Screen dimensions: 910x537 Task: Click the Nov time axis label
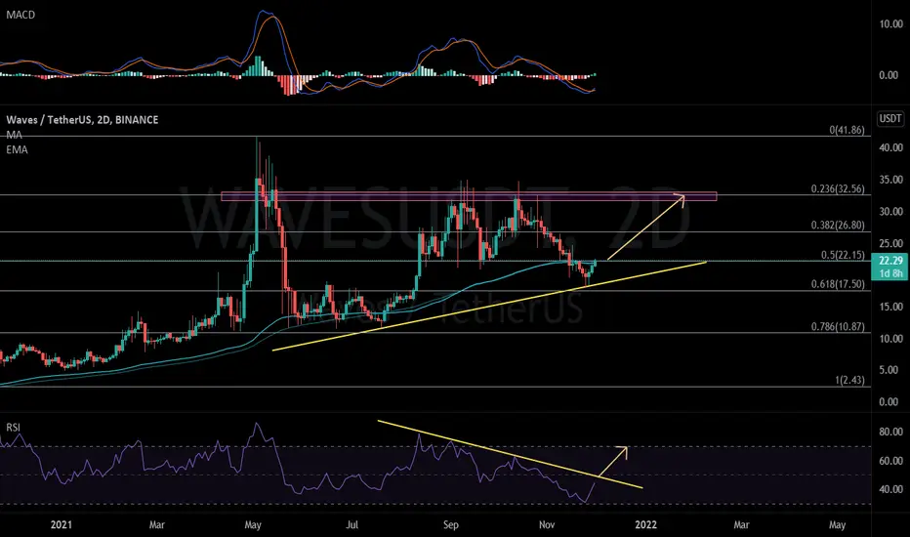click(x=547, y=525)
